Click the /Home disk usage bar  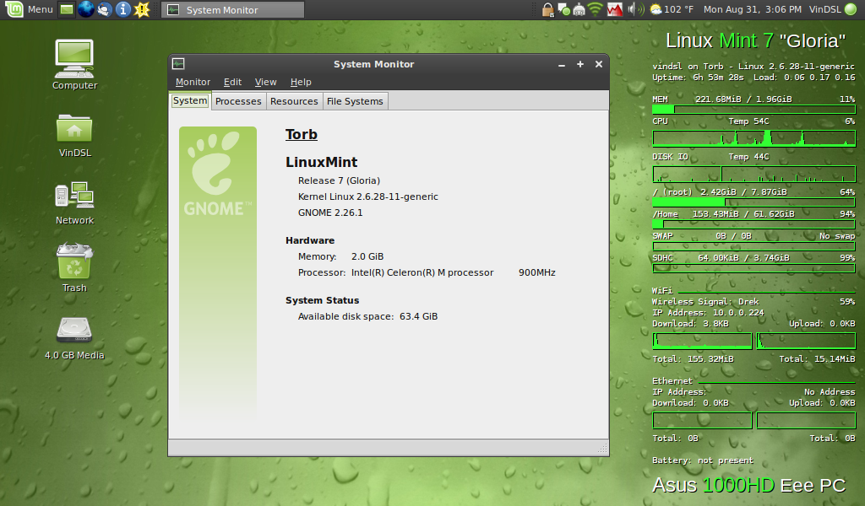753,224
